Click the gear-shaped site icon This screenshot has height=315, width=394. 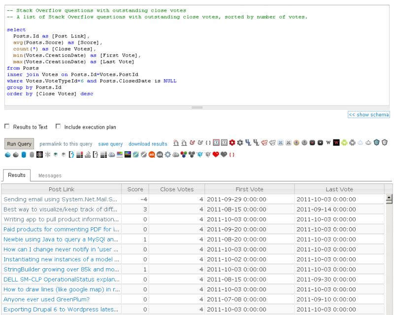click(167, 155)
